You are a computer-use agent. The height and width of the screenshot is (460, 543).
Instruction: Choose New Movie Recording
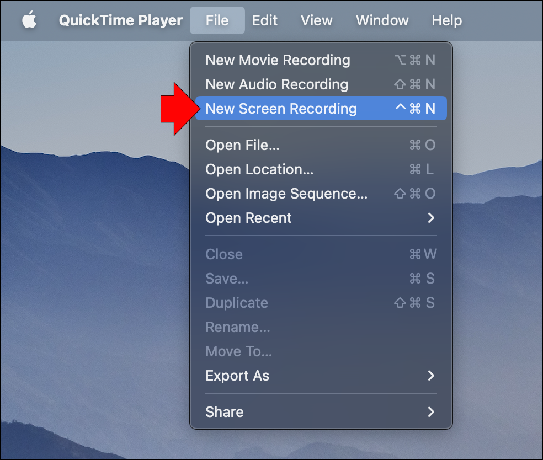click(x=278, y=60)
